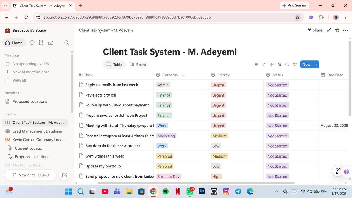Open Telegram from the taskbar
Image resolution: width=352 pixels, height=198 pixels.
tap(238, 192)
